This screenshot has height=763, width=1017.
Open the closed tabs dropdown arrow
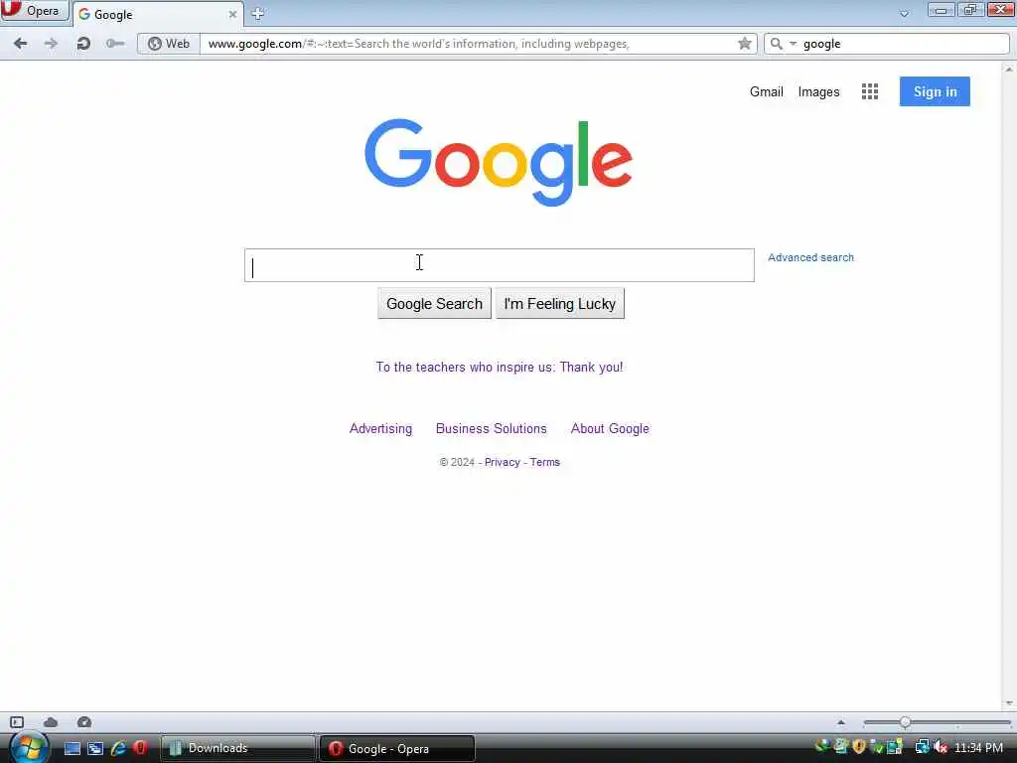coord(904,13)
